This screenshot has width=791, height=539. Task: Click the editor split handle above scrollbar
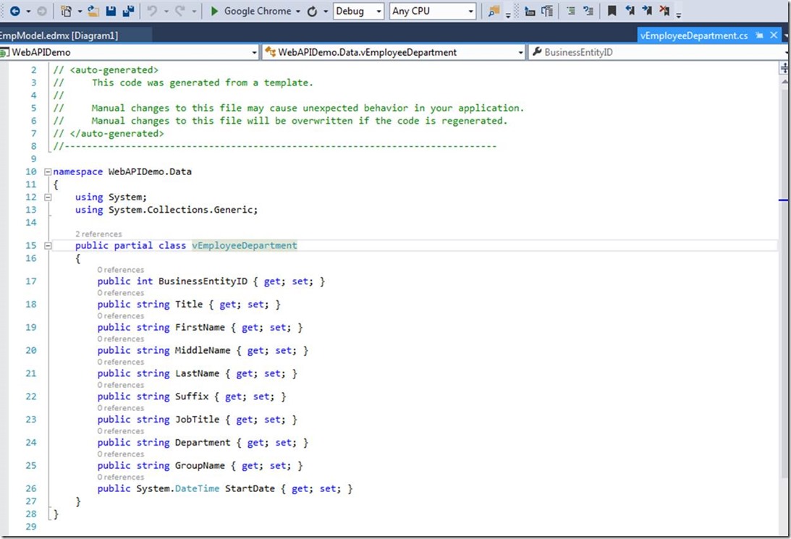784,68
